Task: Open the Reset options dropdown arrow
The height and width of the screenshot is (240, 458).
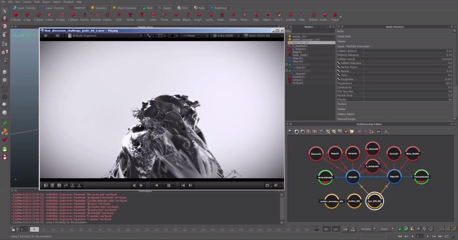Action: coord(392,229)
